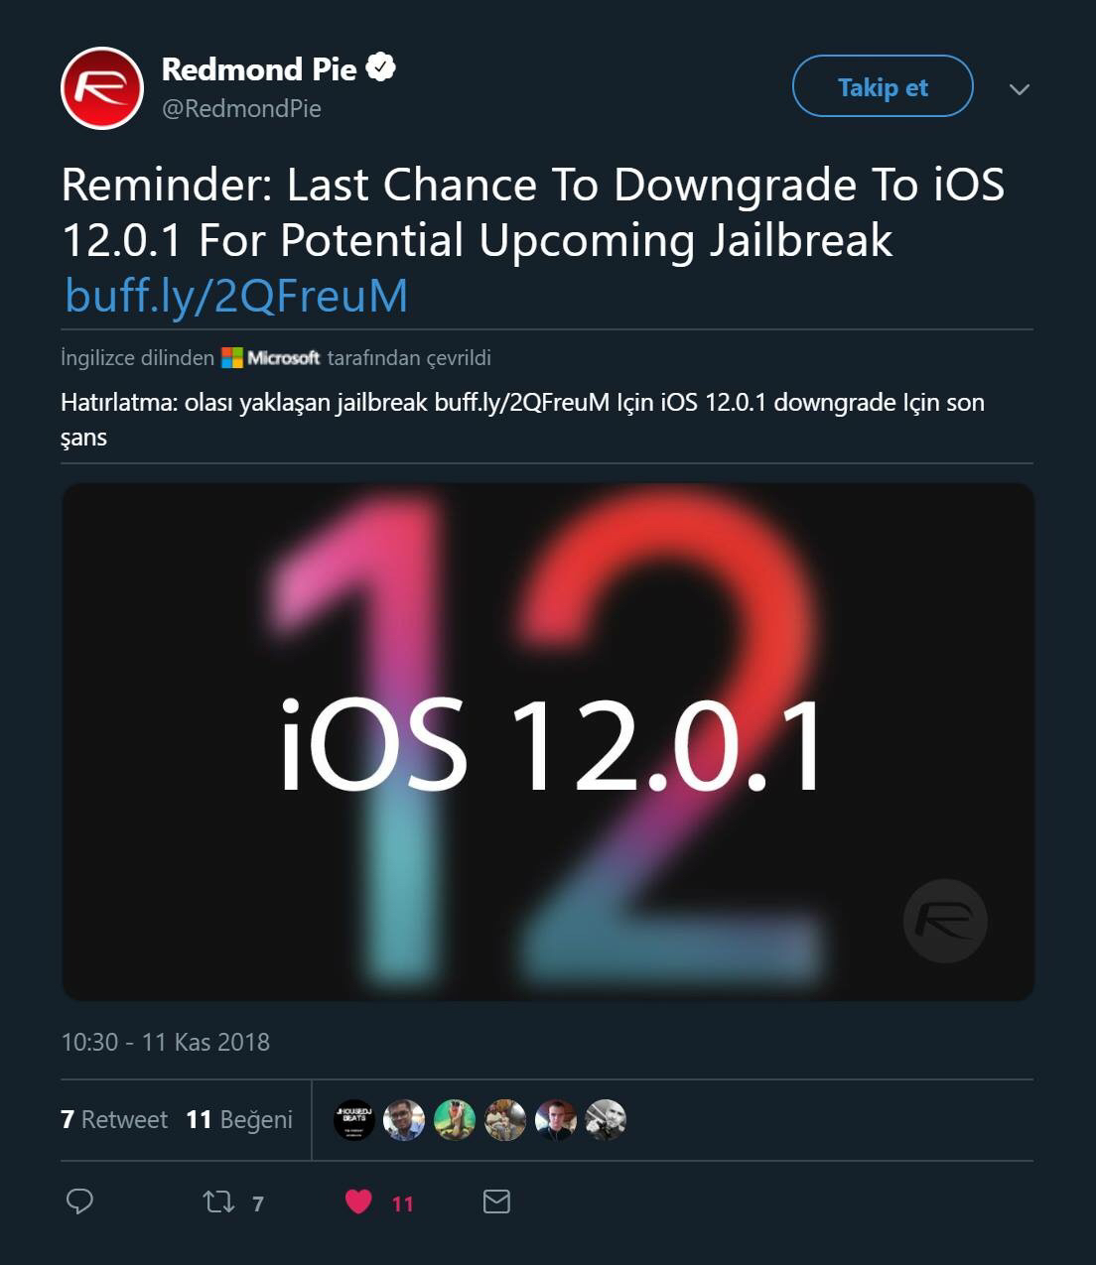Open the buff.ly/2QFreuM link

[x=236, y=295]
